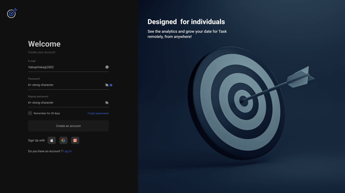The height and width of the screenshot is (193, 345).
Task: Enable the Remember for 30 days checkbox
Action: click(30, 113)
